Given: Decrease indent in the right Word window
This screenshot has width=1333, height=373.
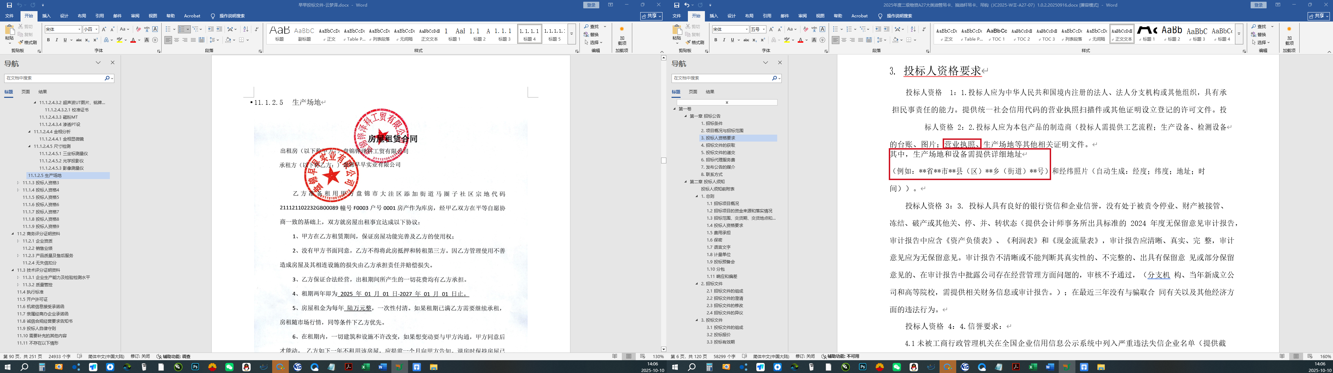Looking at the screenshot, I should tap(878, 29).
